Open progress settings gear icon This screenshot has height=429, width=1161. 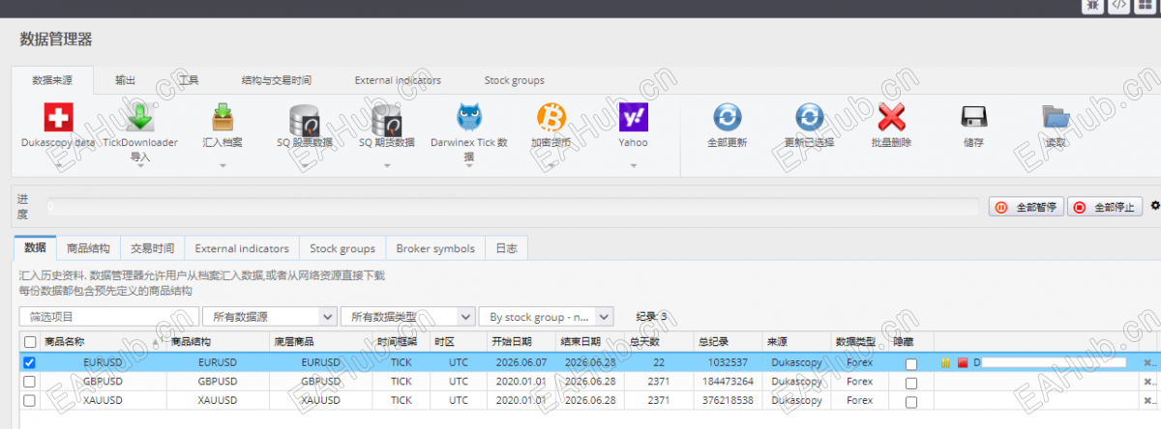(x=1155, y=205)
